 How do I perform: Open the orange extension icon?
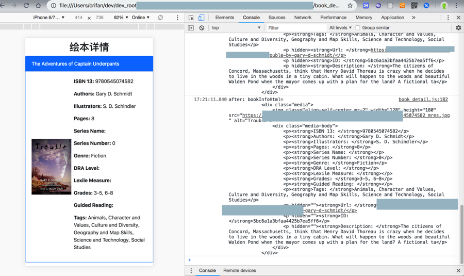402,5
